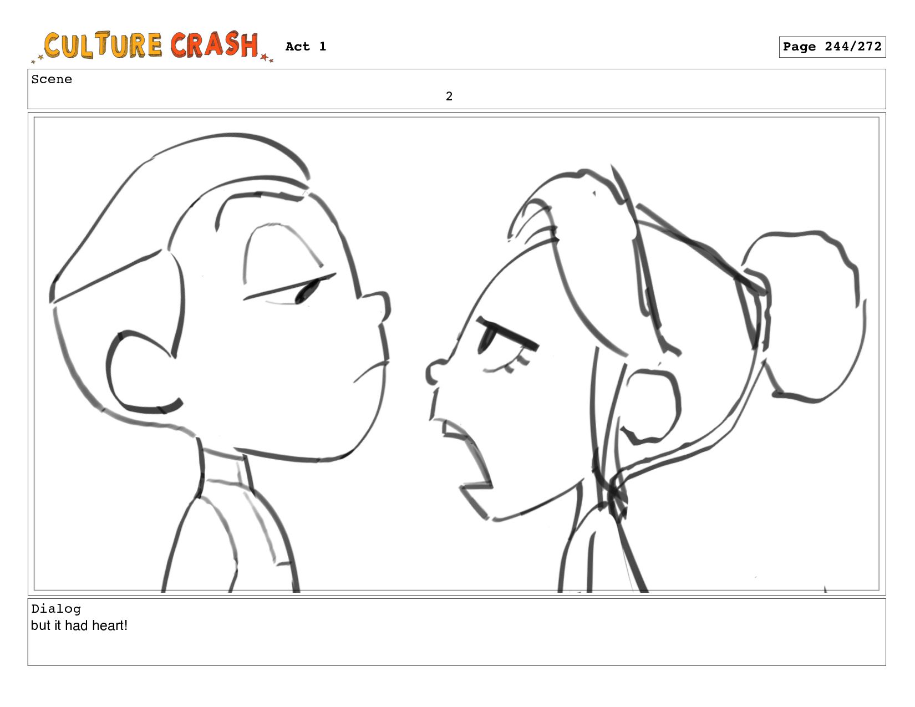Screen dimensions: 915x707
Task: Click the 'Page 244/272' page indicator
Action: point(832,47)
